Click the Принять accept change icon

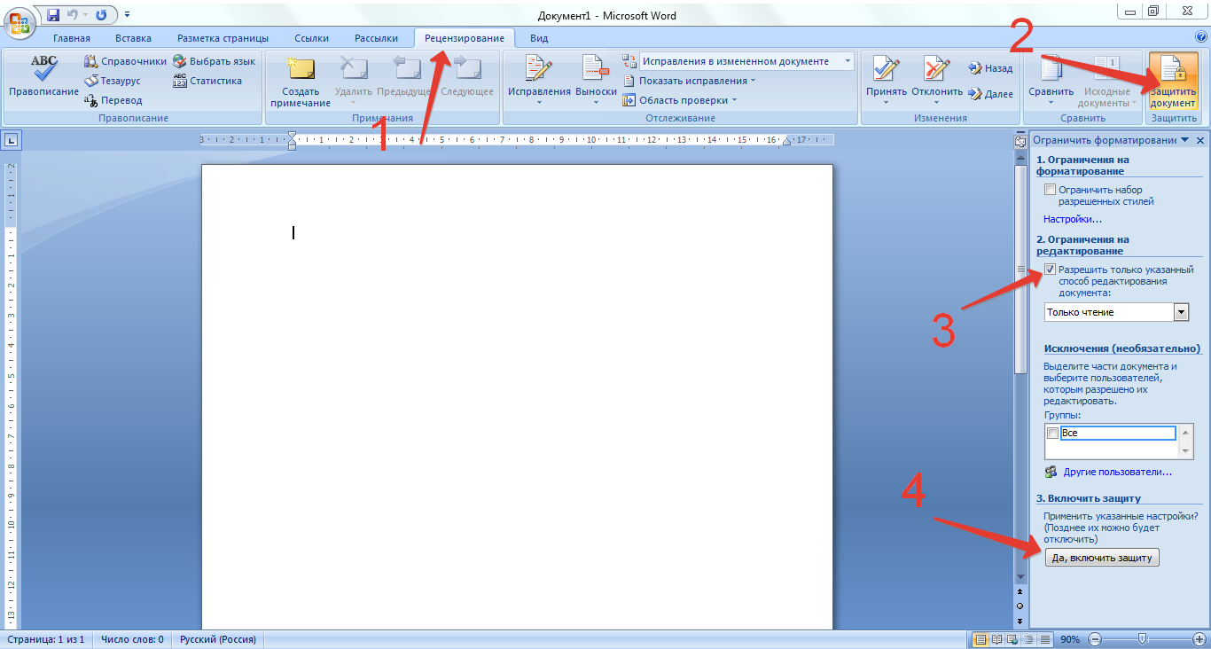886,69
